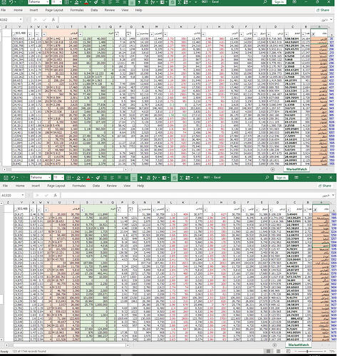The height and width of the screenshot is (356, 340).
Task: Switch to Page Layout view in status bar
Action: pyautogui.click(x=278, y=351)
